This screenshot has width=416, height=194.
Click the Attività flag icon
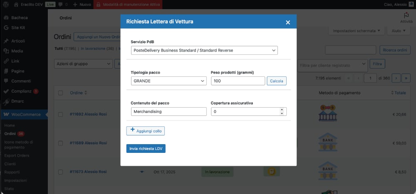tap(406, 15)
